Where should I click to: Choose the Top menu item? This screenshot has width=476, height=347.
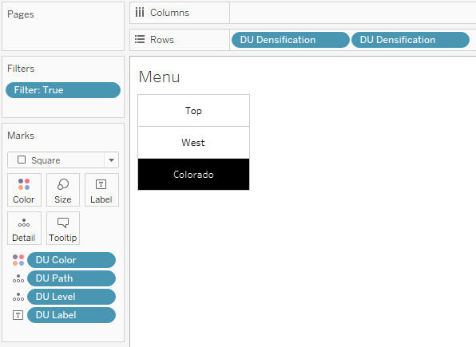[x=194, y=110]
